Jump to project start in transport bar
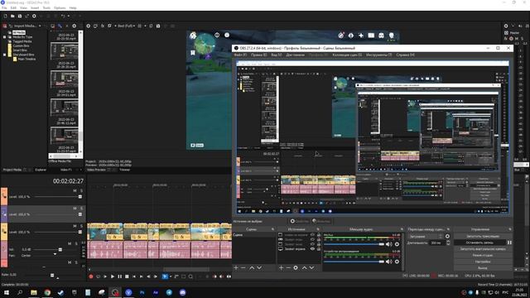Viewport: 530px width, 298px height. point(134,276)
